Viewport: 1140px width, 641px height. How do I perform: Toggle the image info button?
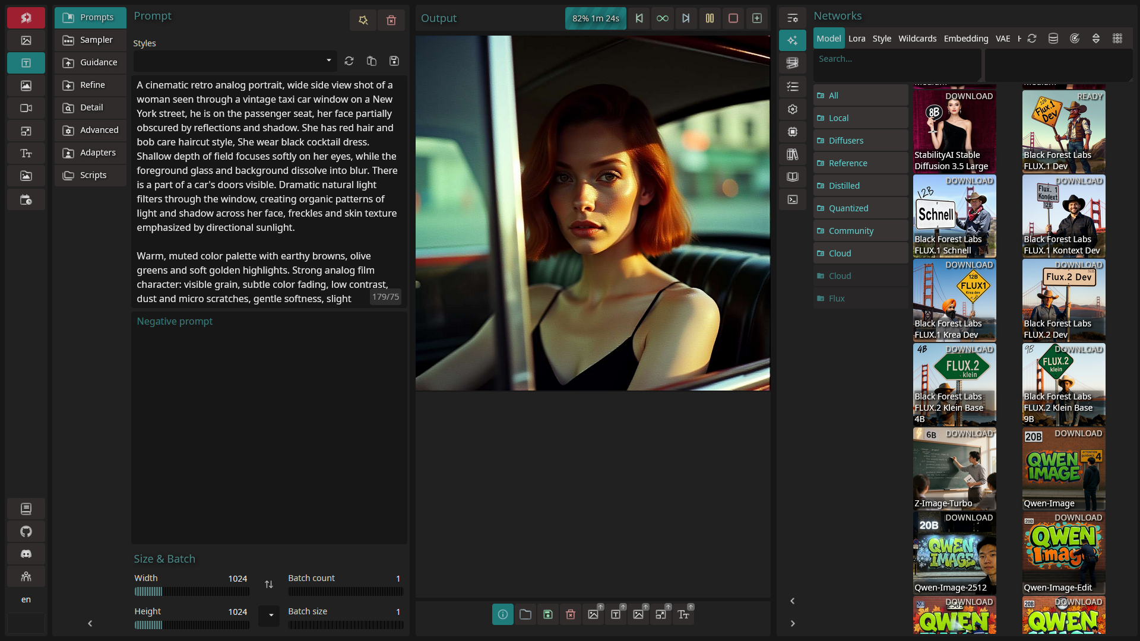503,614
